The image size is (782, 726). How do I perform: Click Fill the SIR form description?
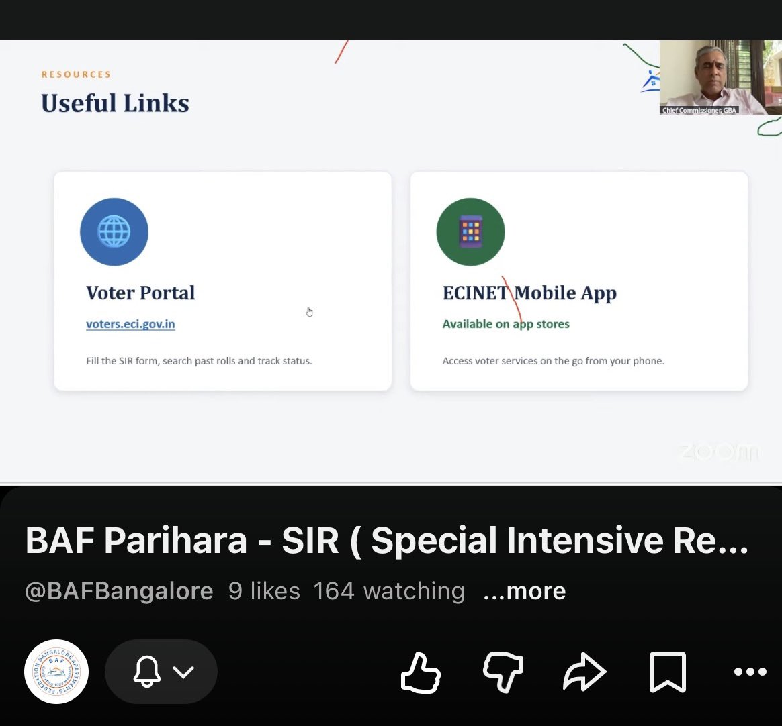point(199,361)
